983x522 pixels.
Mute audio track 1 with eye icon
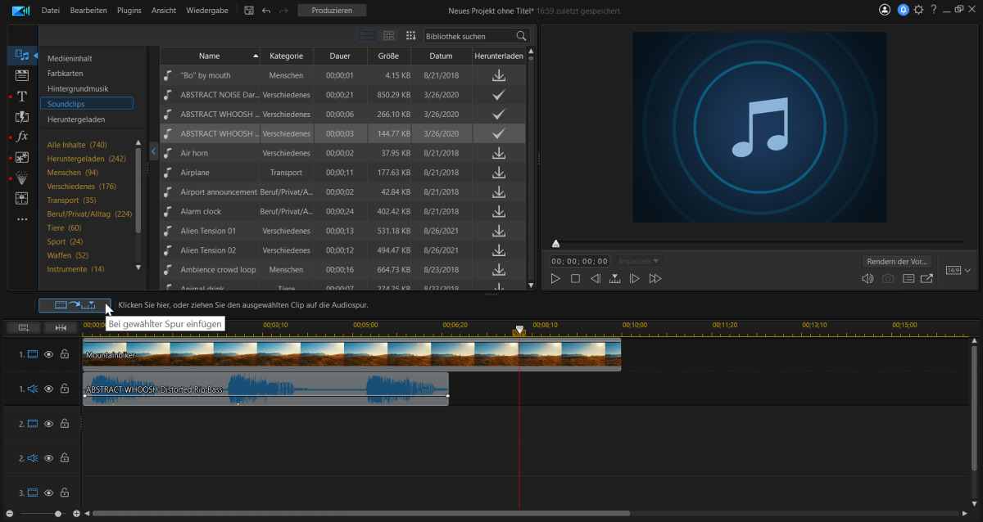(48, 389)
